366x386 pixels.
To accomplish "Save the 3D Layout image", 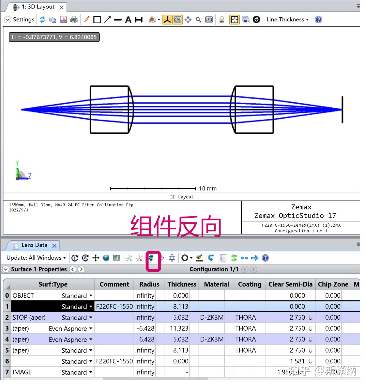I will tap(63, 19).
